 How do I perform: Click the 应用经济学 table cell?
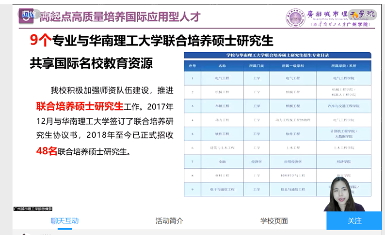click(x=293, y=162)
